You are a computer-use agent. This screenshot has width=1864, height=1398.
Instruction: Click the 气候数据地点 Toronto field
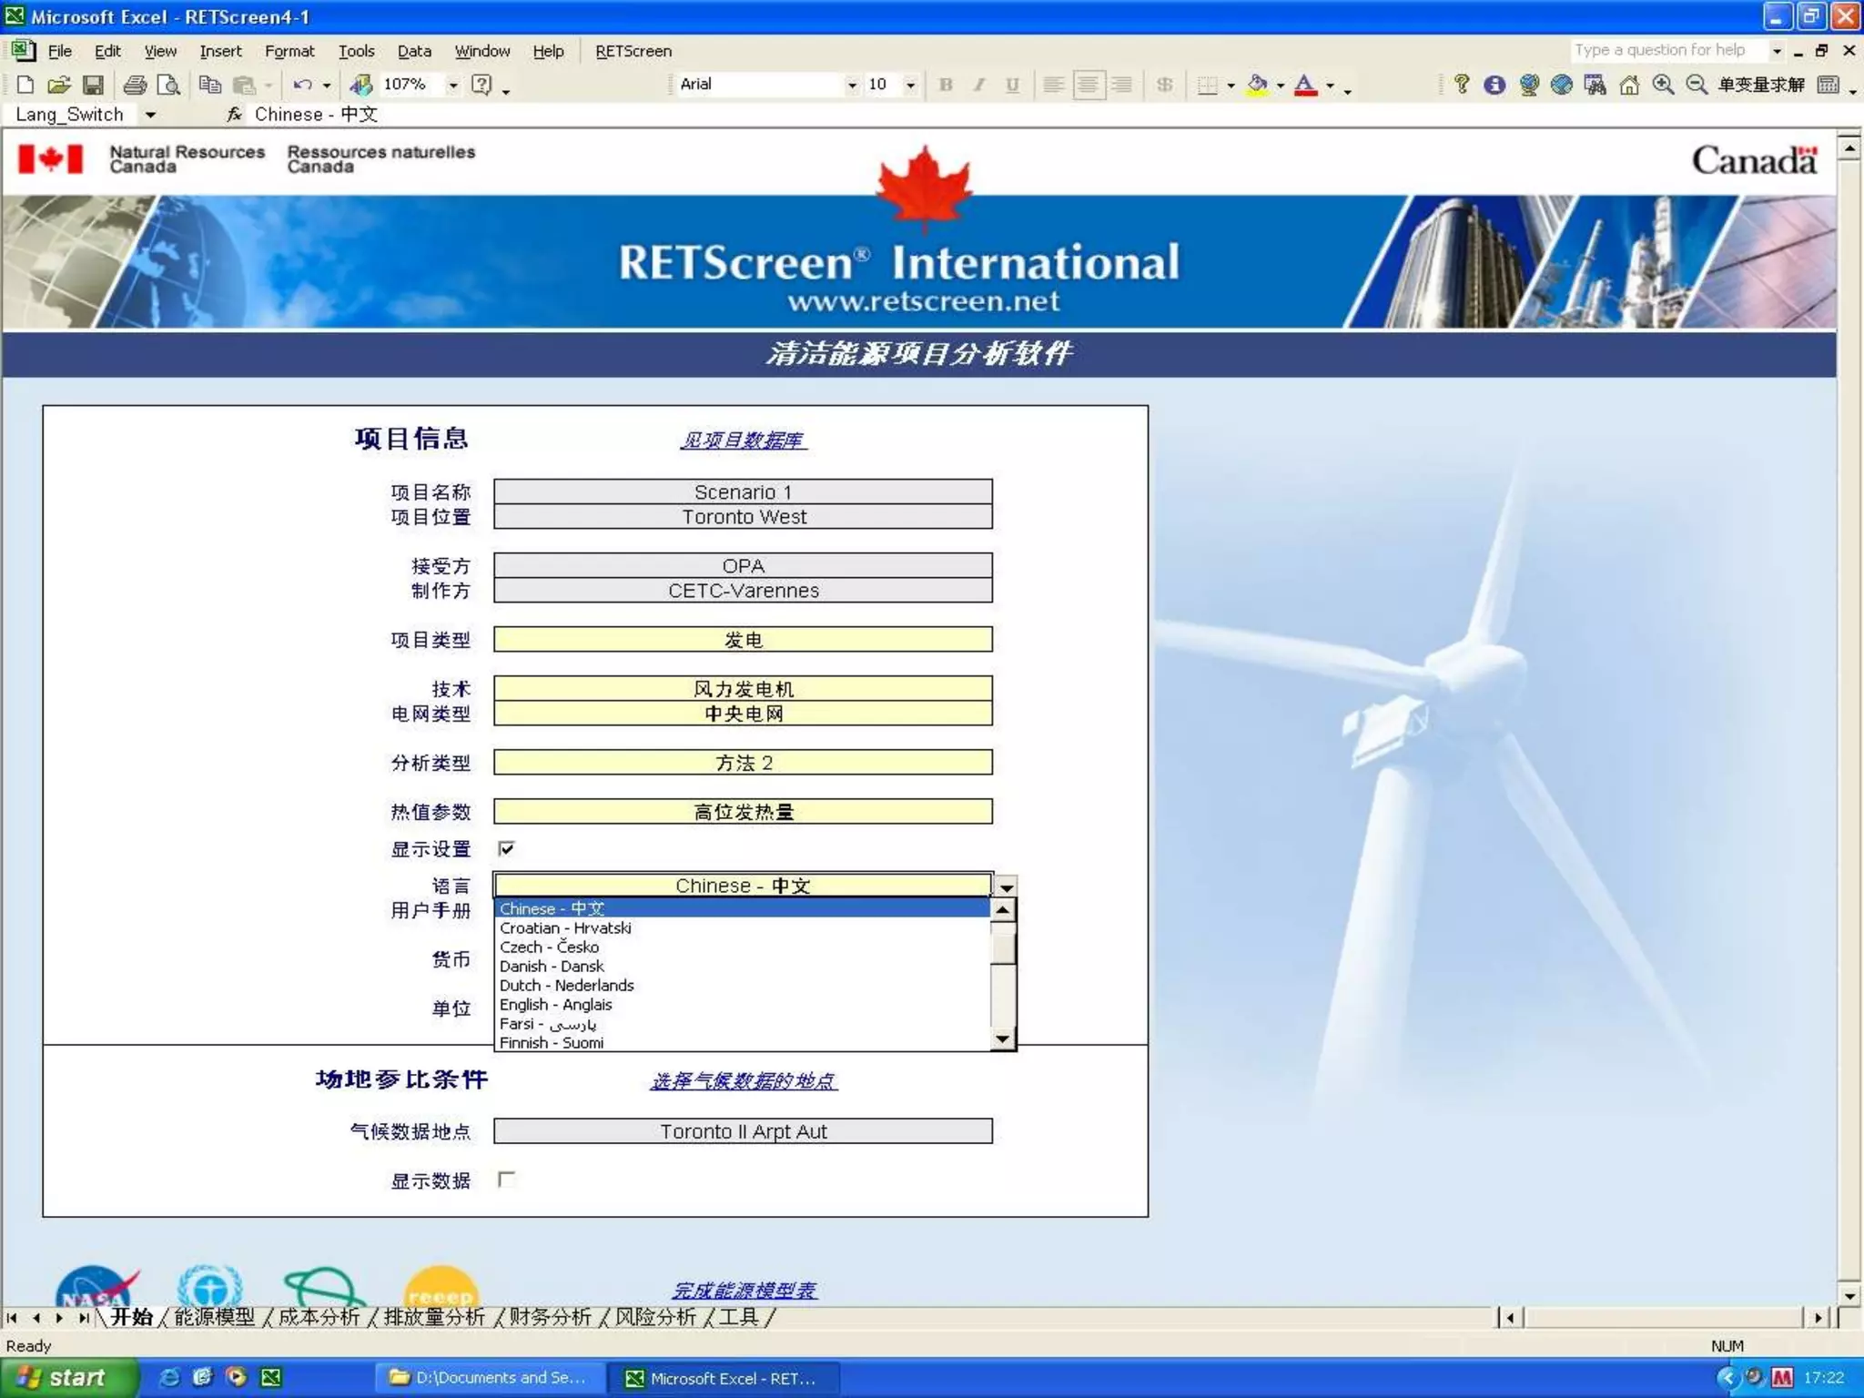[743, 1131]
